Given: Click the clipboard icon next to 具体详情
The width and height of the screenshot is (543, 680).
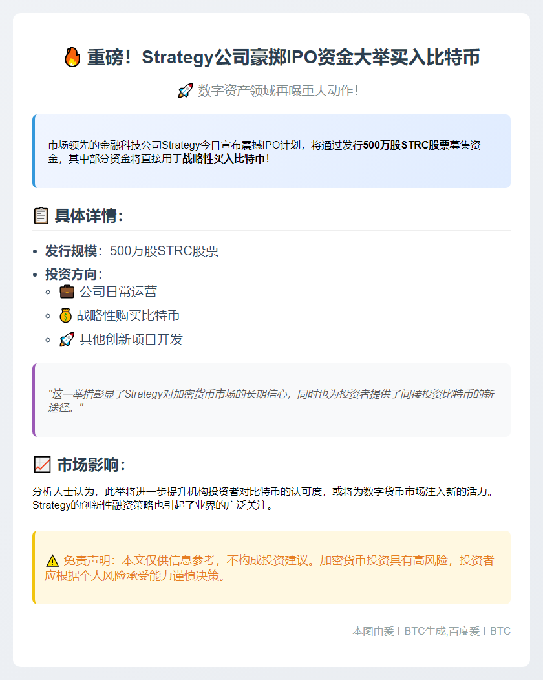Looking at the screenshot, I should click(41, 215).
